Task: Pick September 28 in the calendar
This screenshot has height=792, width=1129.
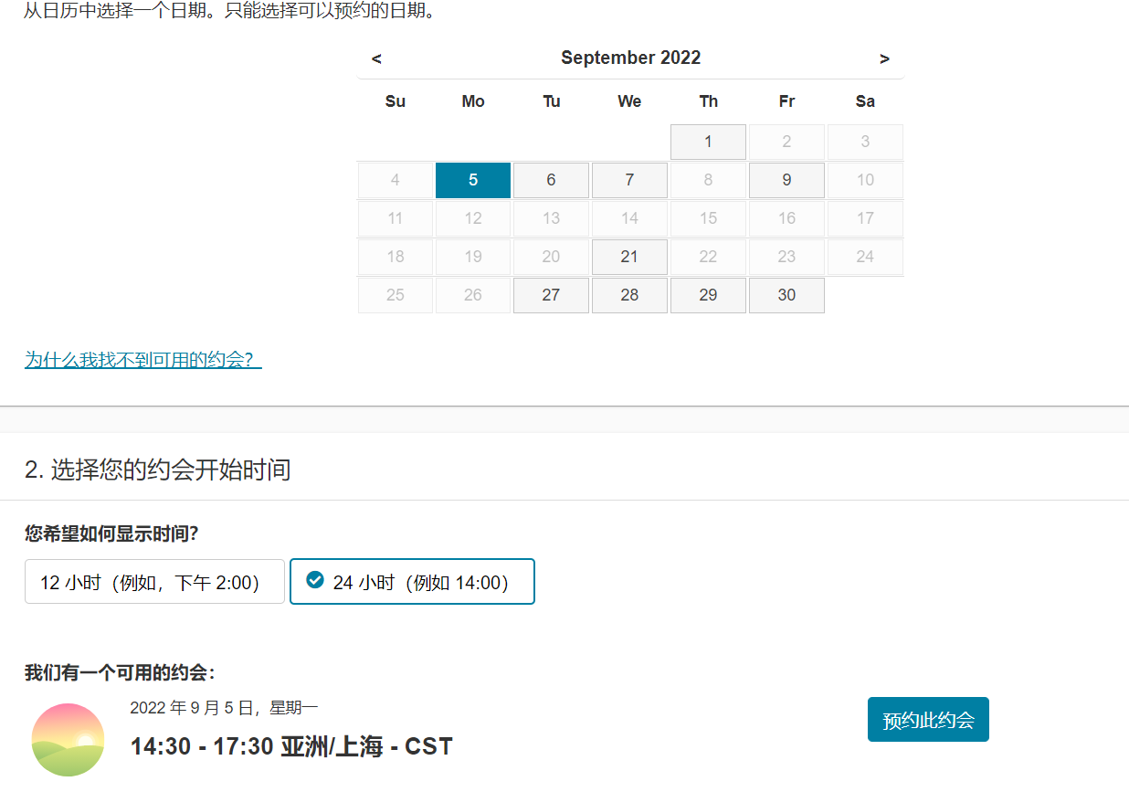Action: [629, 295]
